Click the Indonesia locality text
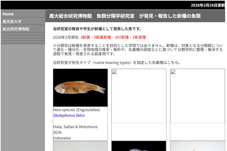Screen dimensions: 227x151 62,138
